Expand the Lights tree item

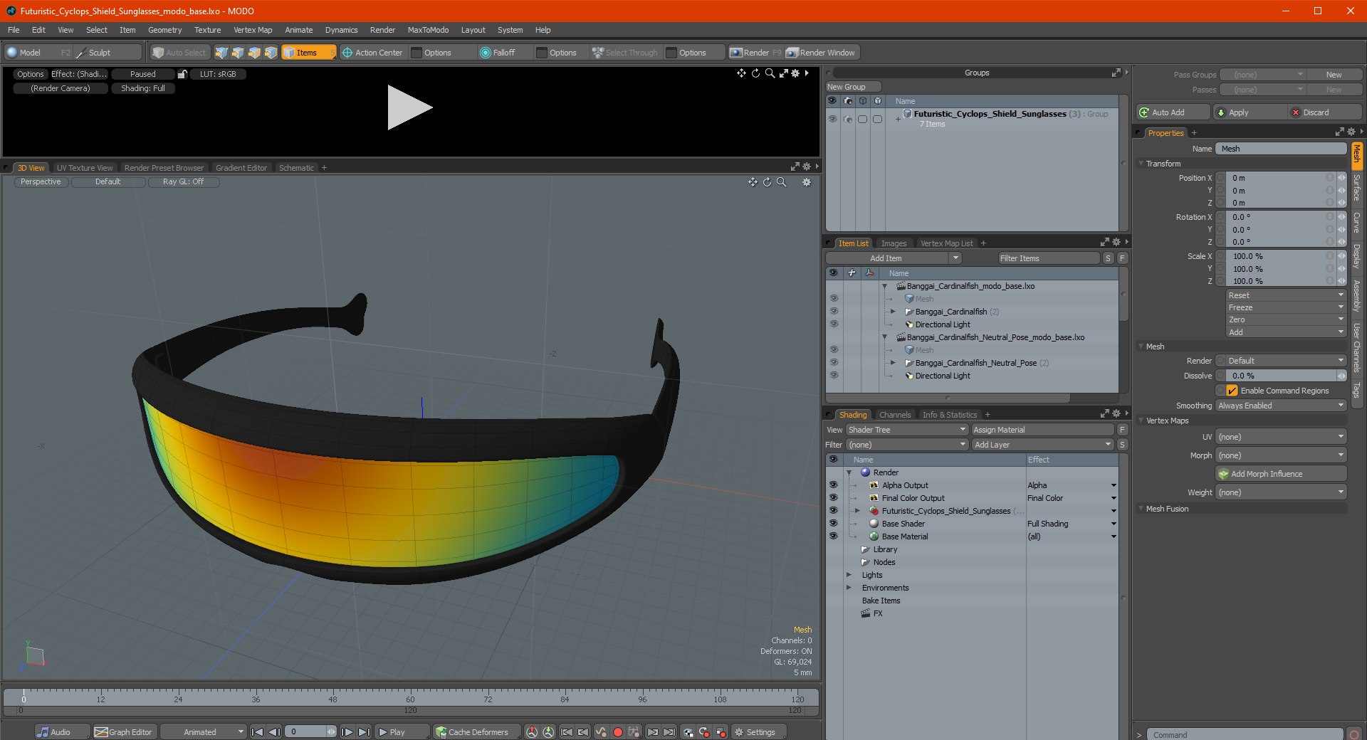pyautogui.click(x=849, y=575)
